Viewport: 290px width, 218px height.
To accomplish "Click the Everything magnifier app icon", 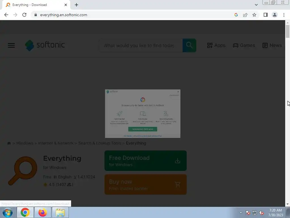I will (x=23, y=171).
